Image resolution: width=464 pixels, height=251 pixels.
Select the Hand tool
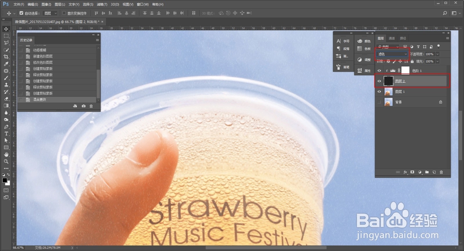(6, 154)
